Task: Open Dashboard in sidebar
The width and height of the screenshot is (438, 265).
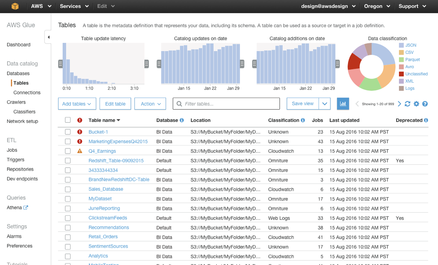Action: [18, 45]
